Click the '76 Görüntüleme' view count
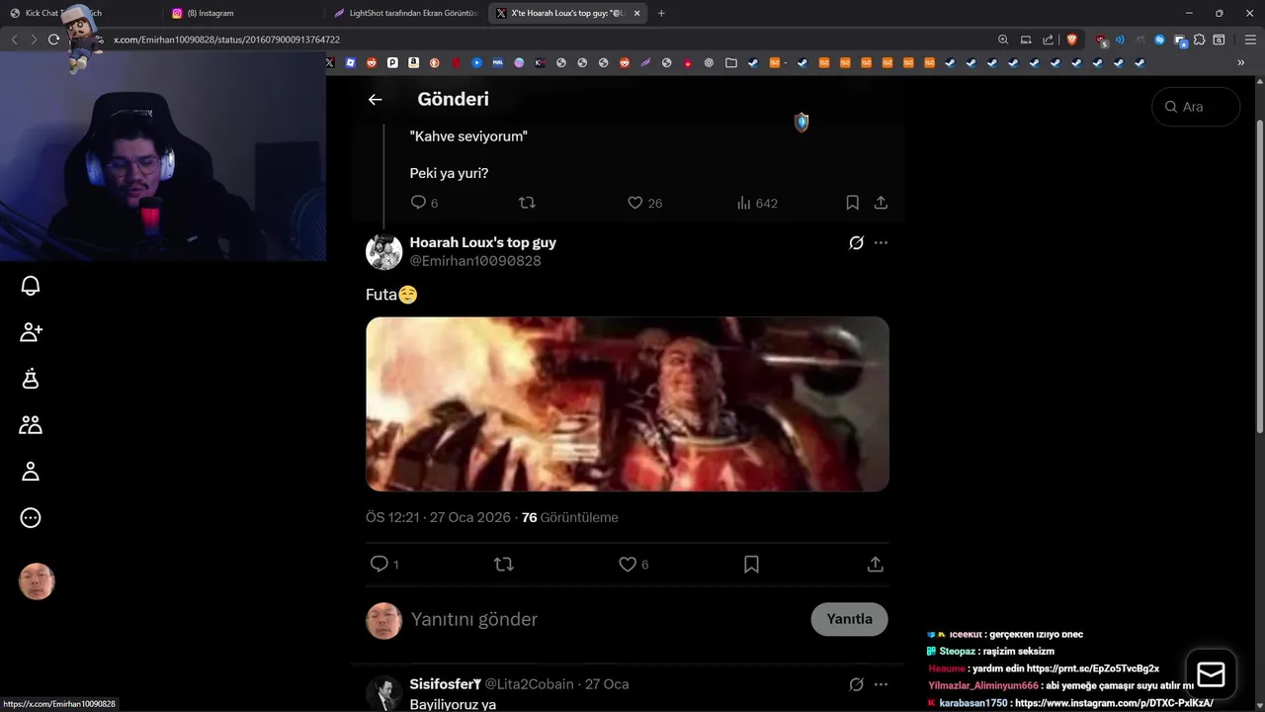Image resolution: width=1265 pixels, height=712 pixels. pyautogui.click(x=570, y=517)
